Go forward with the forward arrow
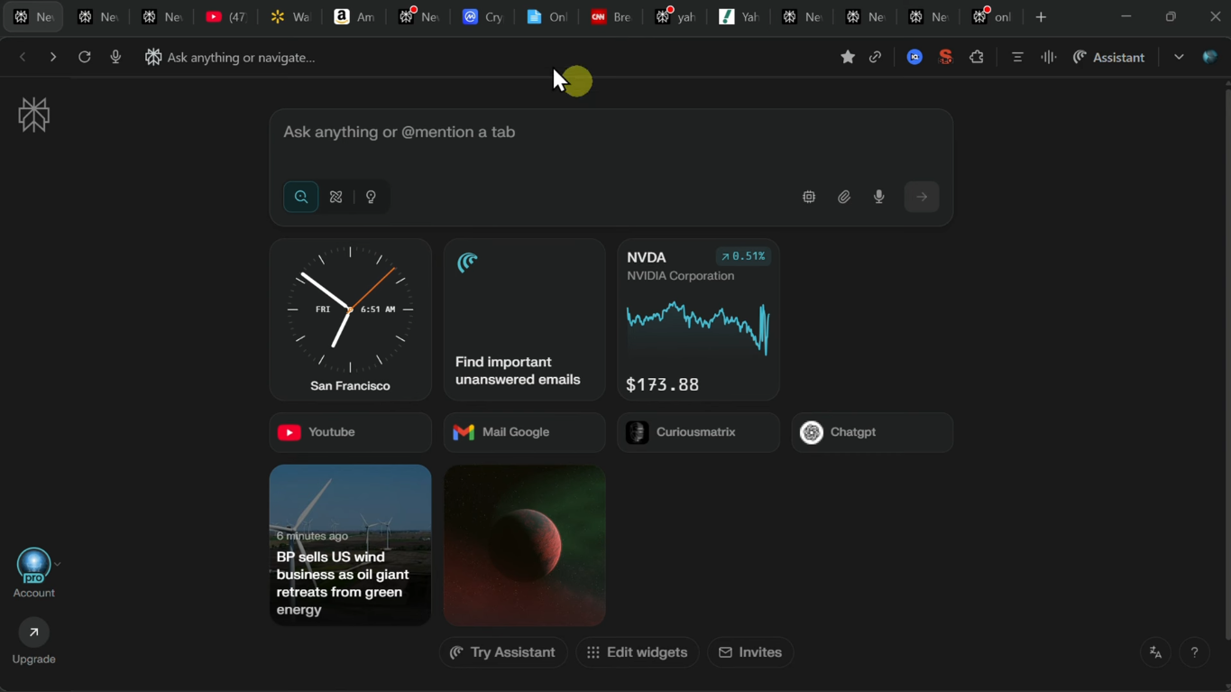 53,57
